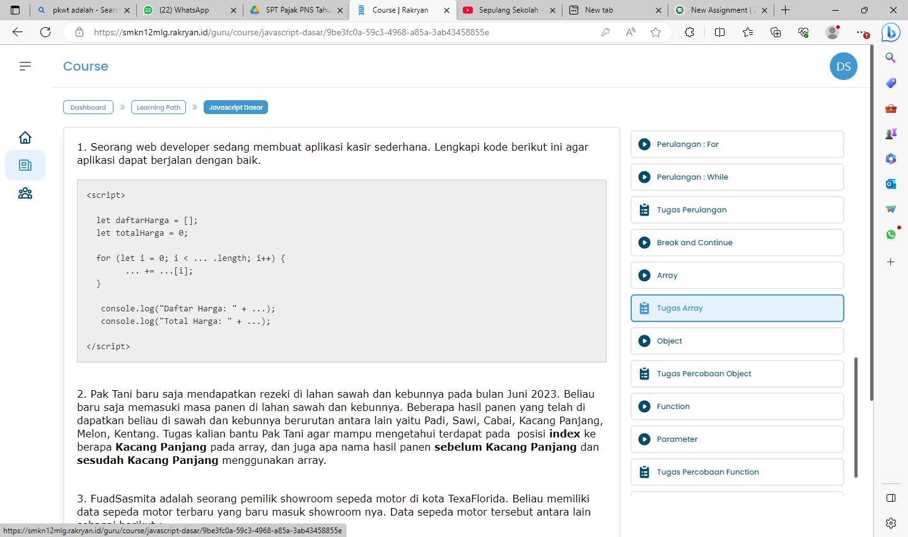Screen dimensions: 908x537
Task: Open lesson Perulangan : While
Action: coord(737,177)
